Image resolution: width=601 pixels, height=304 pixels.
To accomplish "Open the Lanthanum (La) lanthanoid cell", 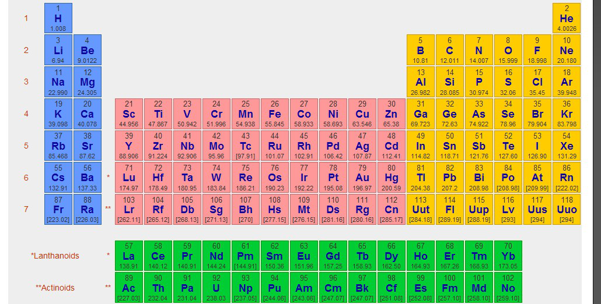I will (x=129, y=256).
